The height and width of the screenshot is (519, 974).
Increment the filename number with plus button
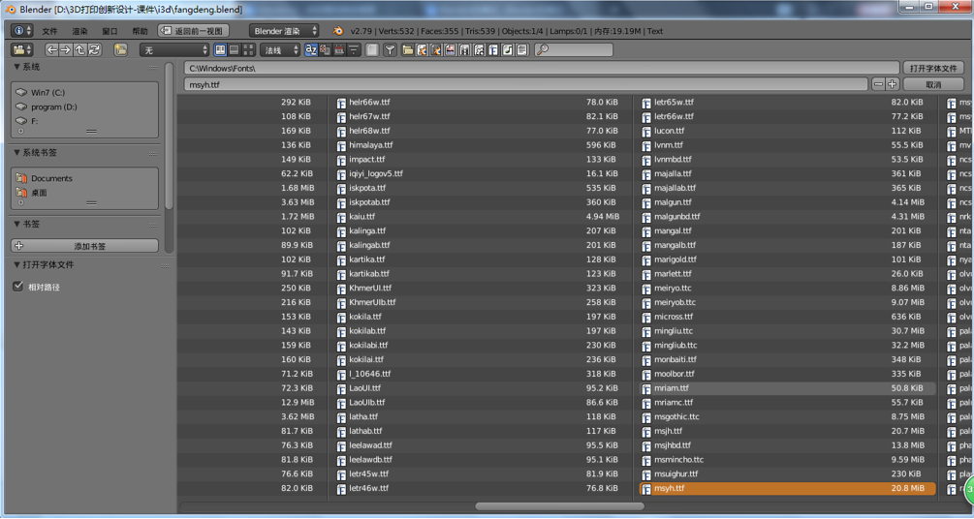[x=892, y=84]
